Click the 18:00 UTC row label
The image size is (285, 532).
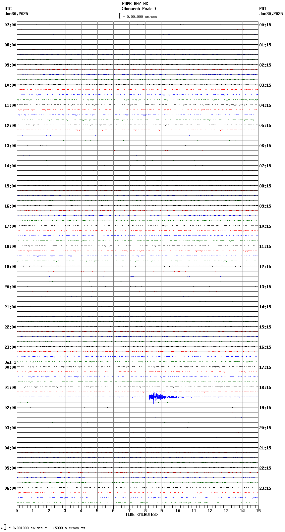tap(10, 247)
